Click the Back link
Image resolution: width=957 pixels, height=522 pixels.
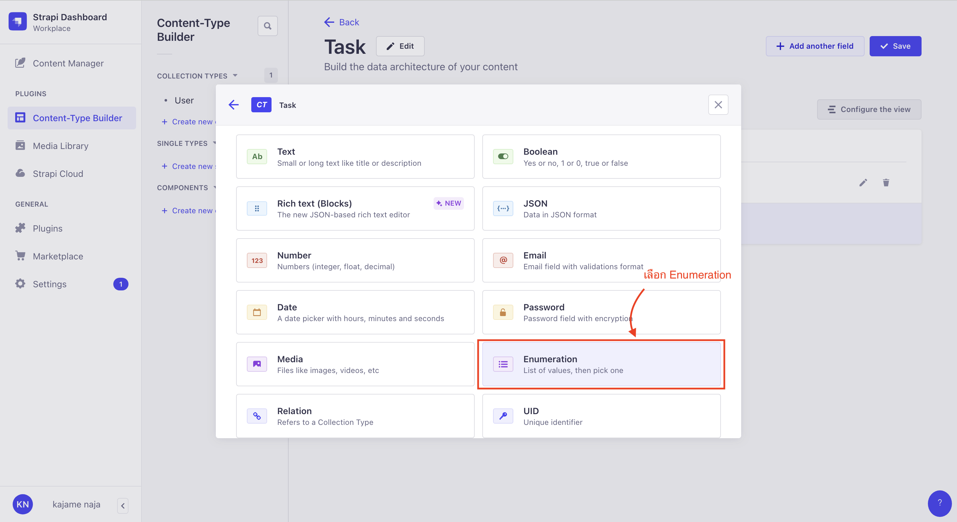341,22
